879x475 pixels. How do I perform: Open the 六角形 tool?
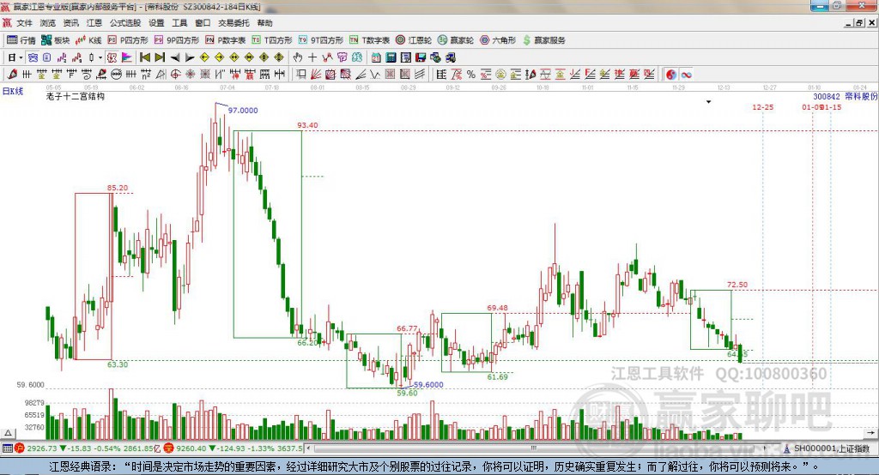[498, 40]
